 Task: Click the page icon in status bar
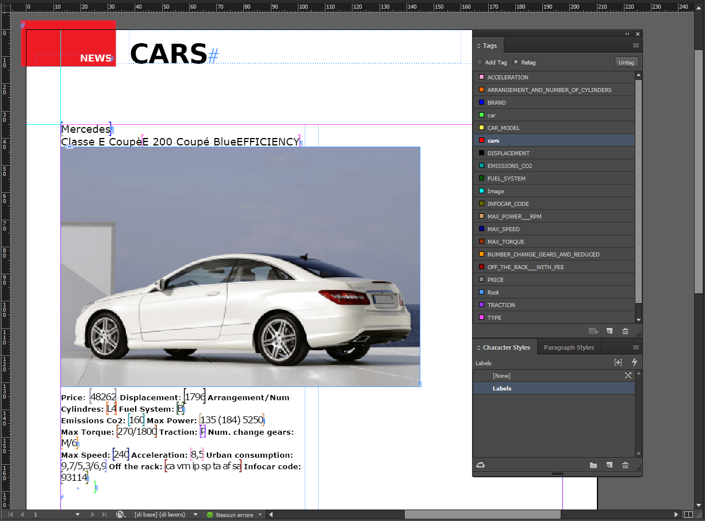click(x=121, y=514)
